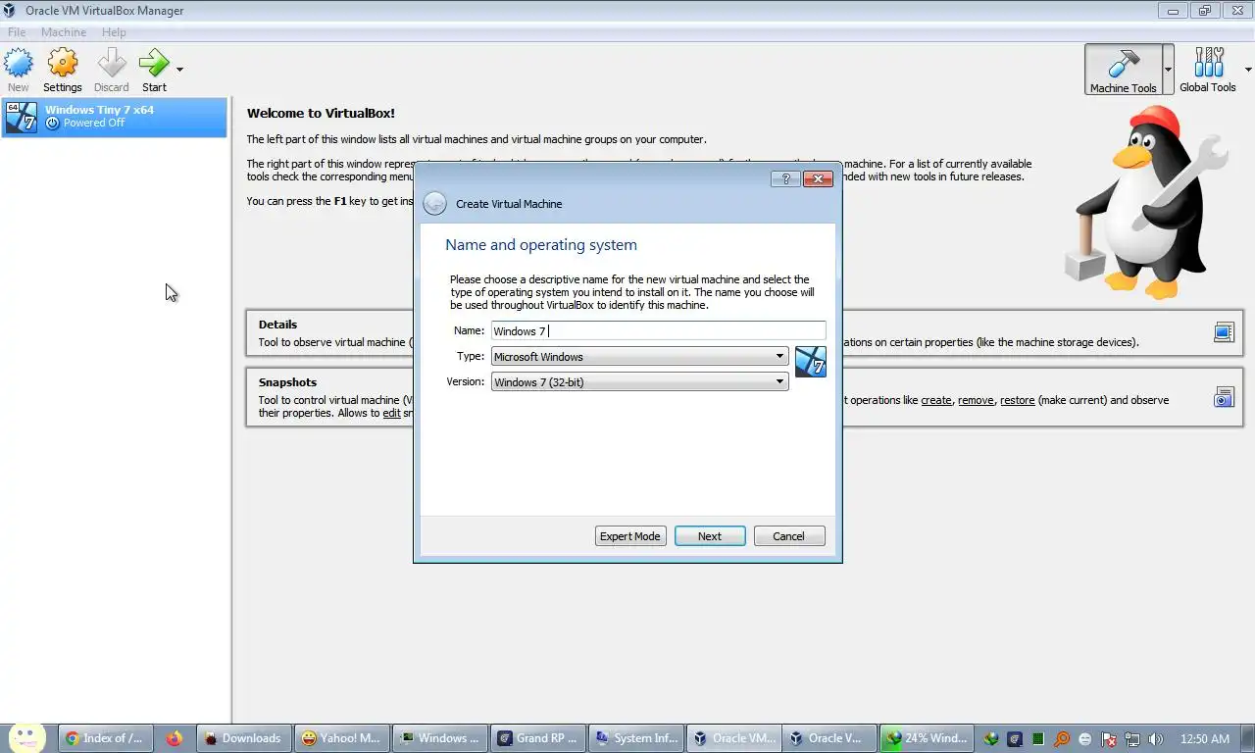Click the Windows Start orb

click(27, 738)
